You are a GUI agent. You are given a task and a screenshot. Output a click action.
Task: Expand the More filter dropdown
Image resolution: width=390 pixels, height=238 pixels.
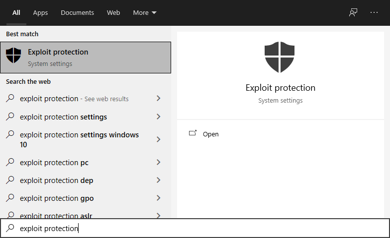[x=145, y=12]
